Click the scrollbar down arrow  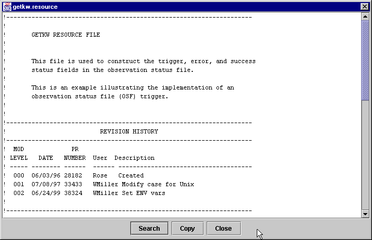coord(365,214)
